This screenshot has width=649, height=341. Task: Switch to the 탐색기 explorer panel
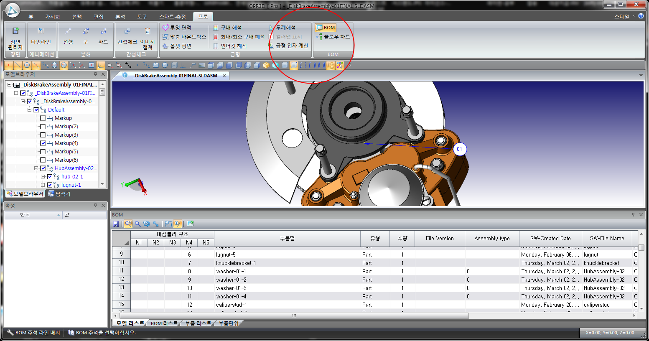(60, 194)
